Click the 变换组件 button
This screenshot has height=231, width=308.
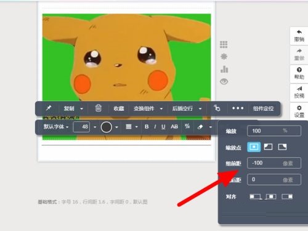144,108
